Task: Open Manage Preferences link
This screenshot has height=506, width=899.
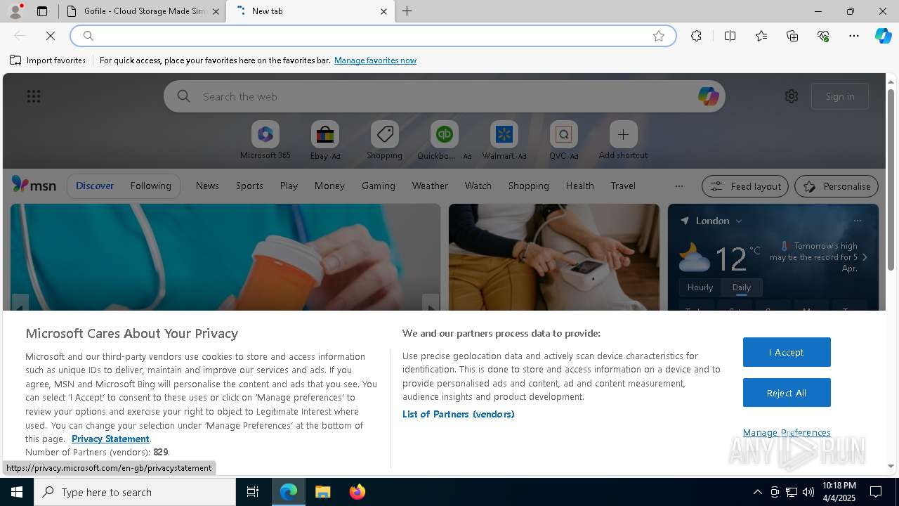Action: click(x=787, y=432)
